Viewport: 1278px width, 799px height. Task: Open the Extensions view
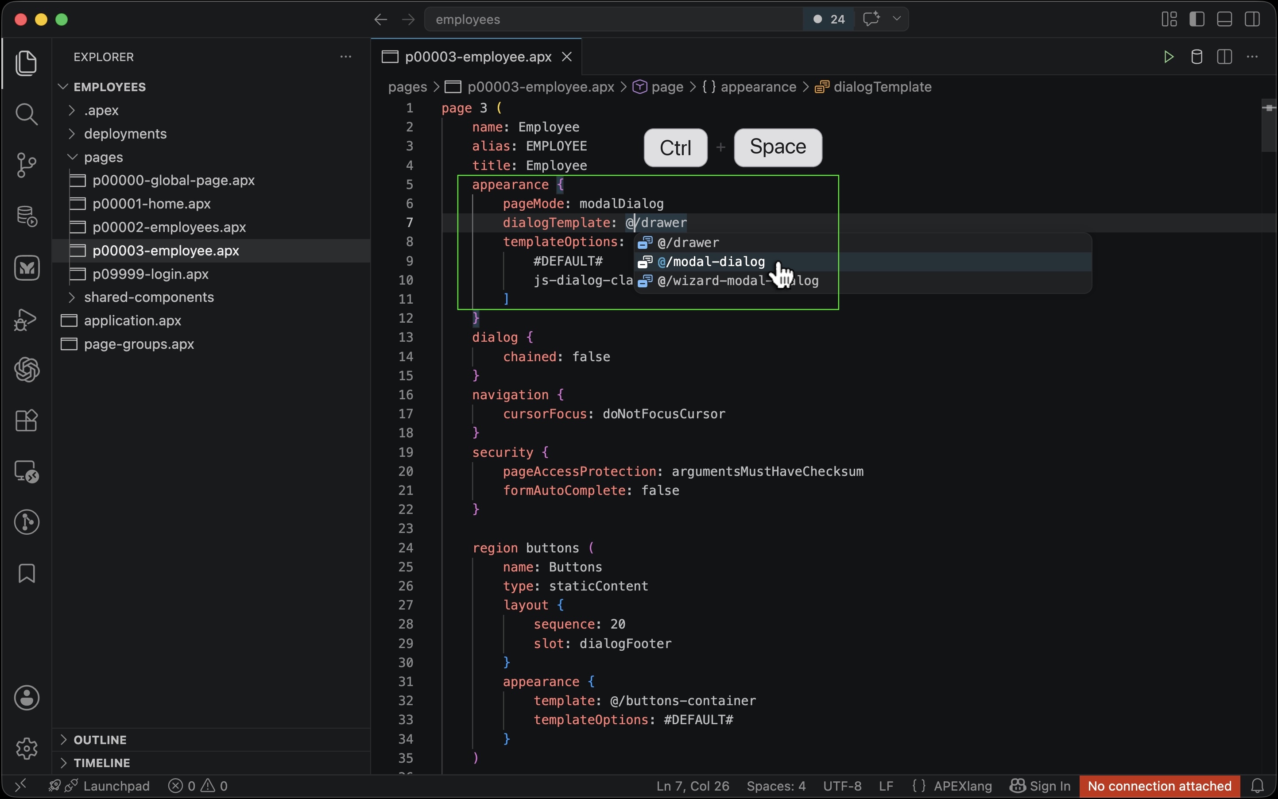27,421
